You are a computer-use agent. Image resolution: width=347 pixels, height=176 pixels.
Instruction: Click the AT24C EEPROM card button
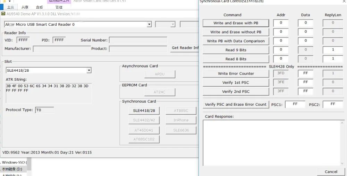160,92
